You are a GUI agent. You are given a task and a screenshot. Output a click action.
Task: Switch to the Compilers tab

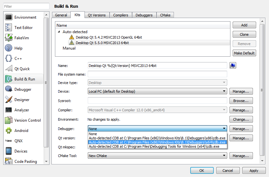click(x=121, y=15)
